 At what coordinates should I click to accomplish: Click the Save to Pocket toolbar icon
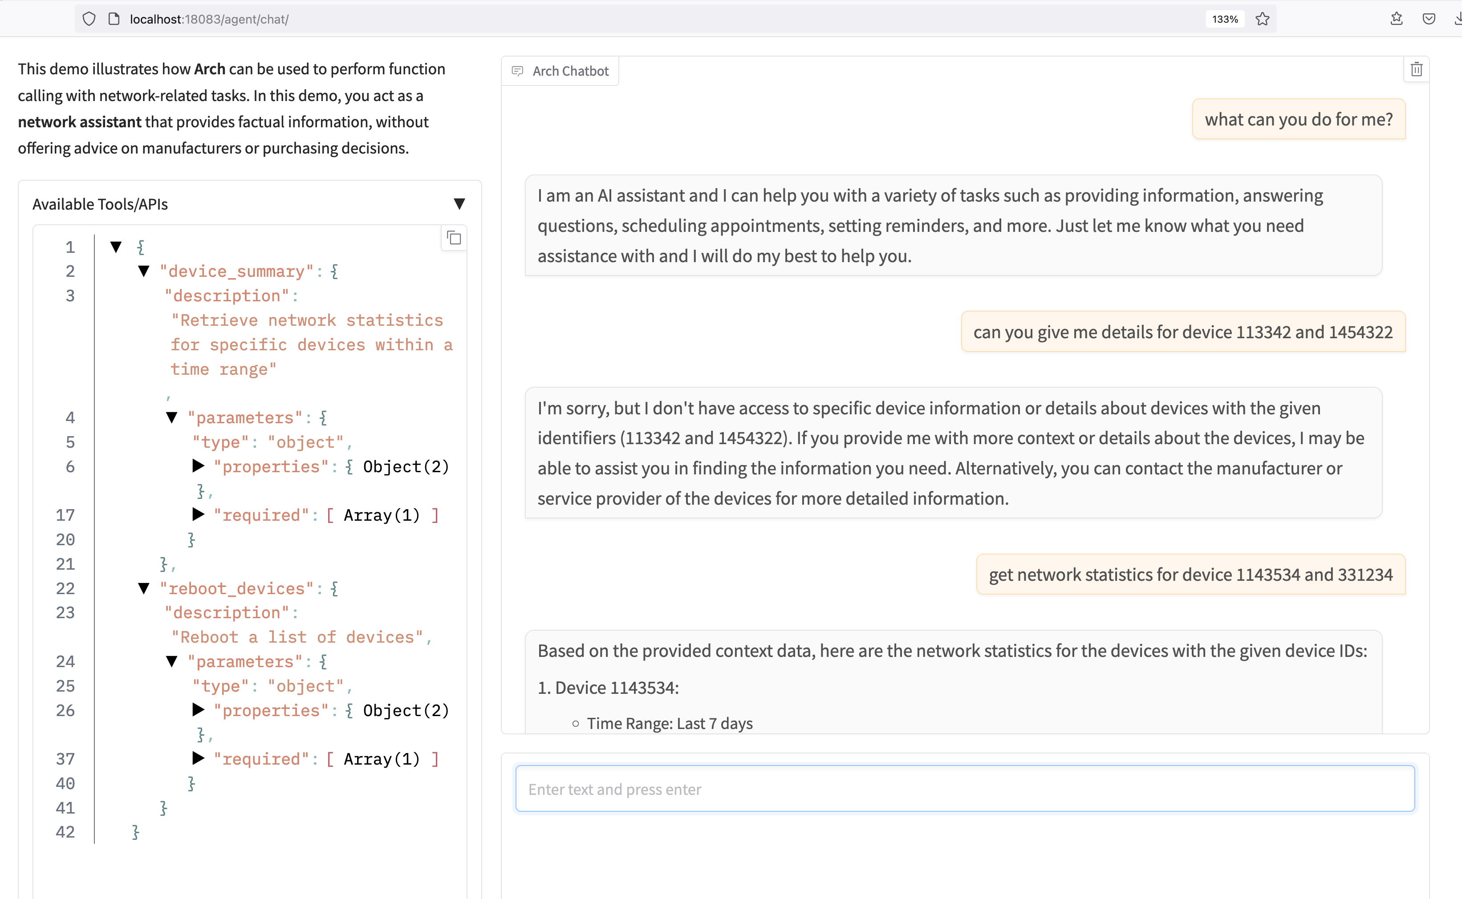point(1429,19)
